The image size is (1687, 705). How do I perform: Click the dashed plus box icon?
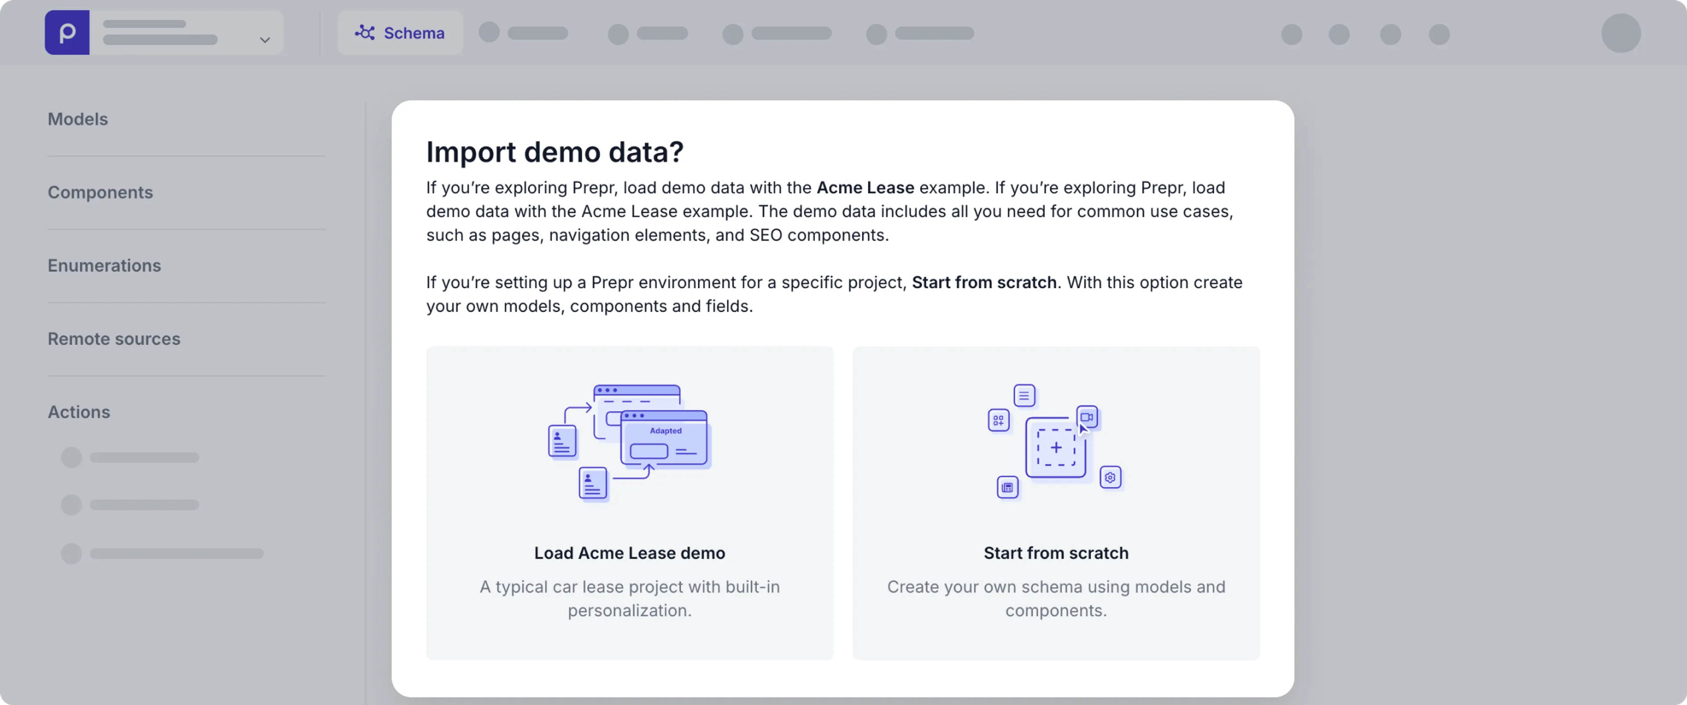pos(1056,448)
